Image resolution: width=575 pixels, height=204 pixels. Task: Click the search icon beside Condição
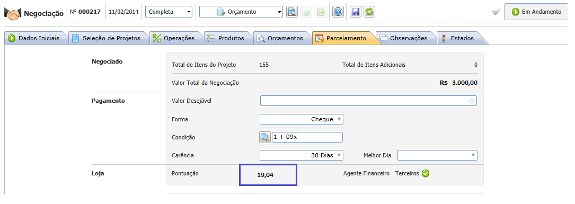coord(265,137)
